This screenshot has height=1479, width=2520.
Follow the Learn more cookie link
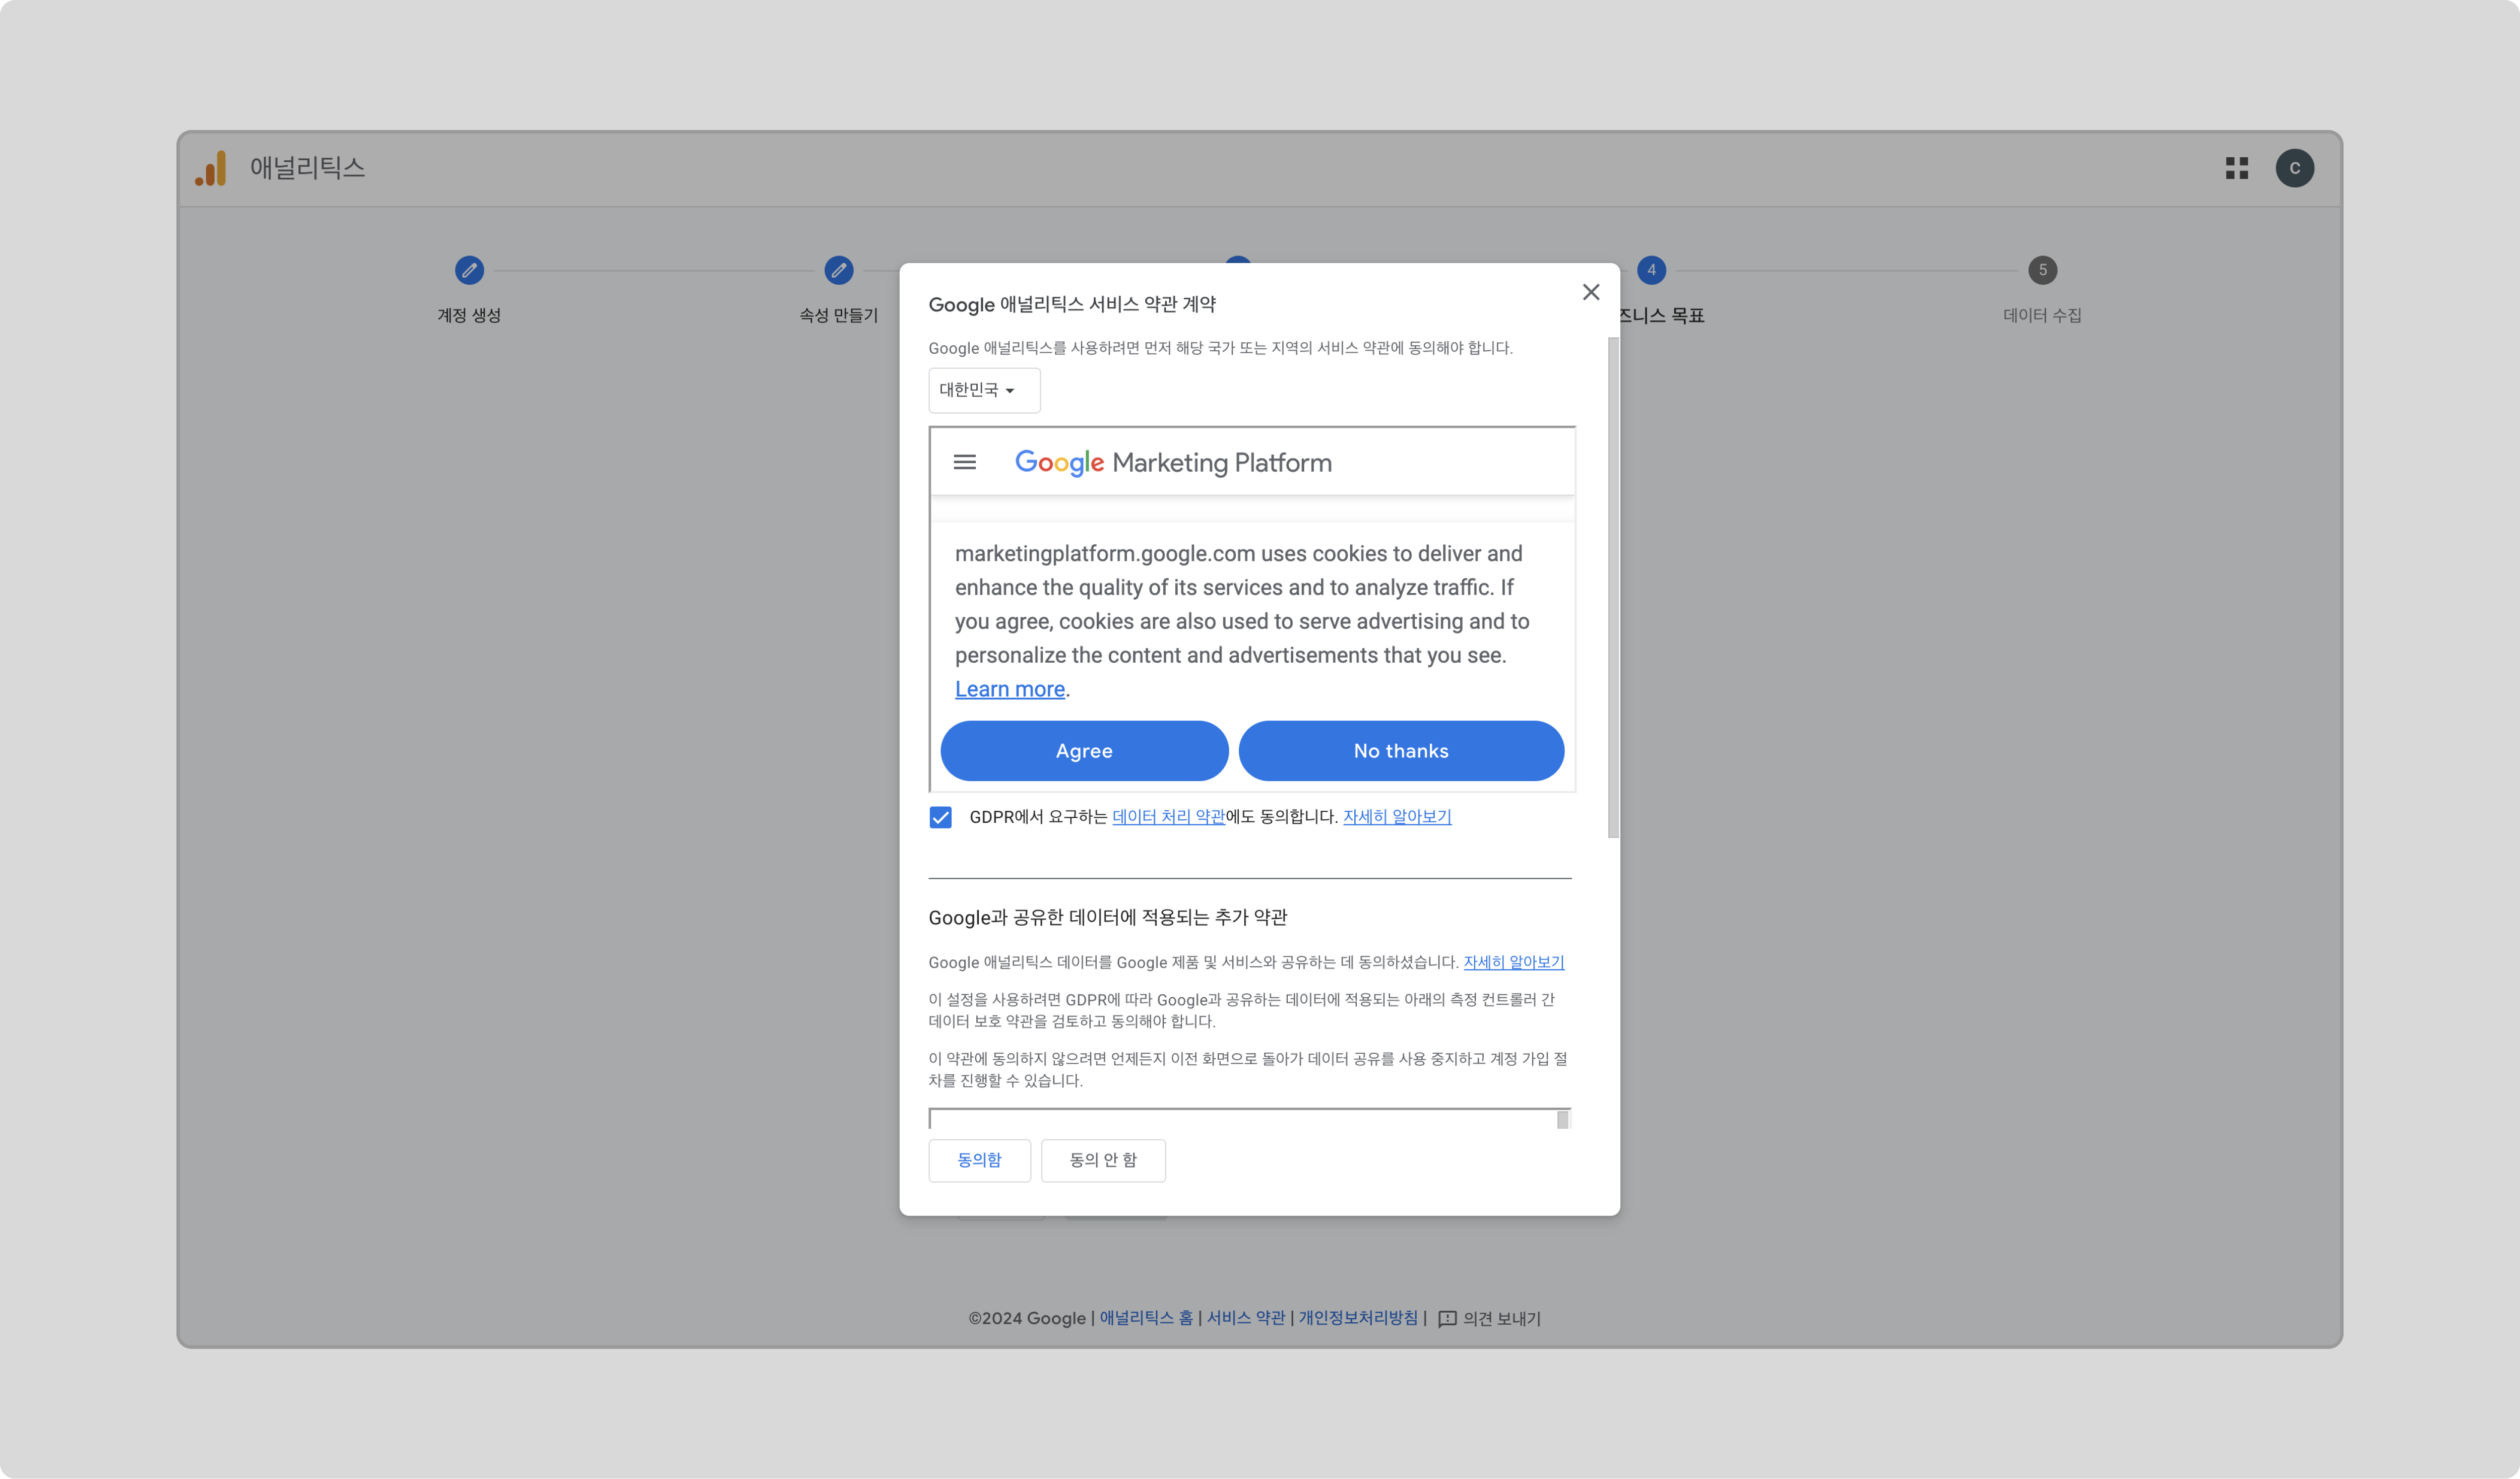(1009, 689)
